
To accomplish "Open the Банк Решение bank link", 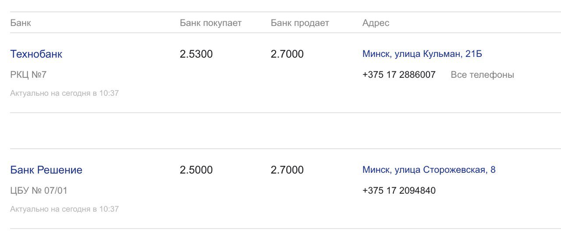I will [46, 170].
